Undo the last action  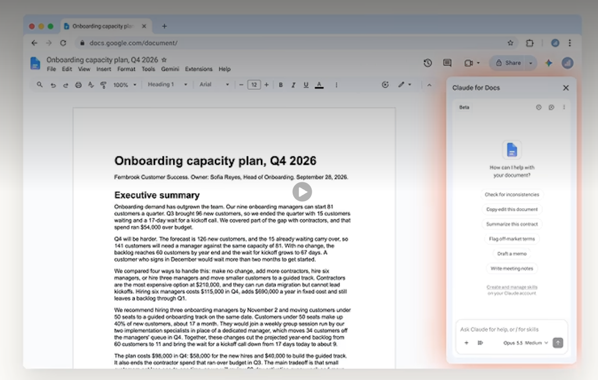(53, 85)
